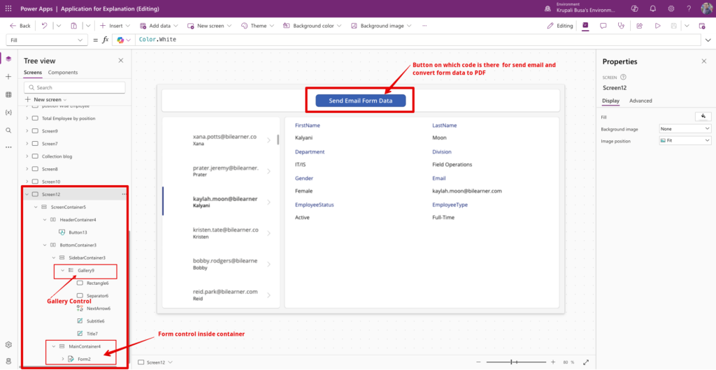Screen dimensions: 716x370
Task: Click the zoom out minus button
Action: 478,362
